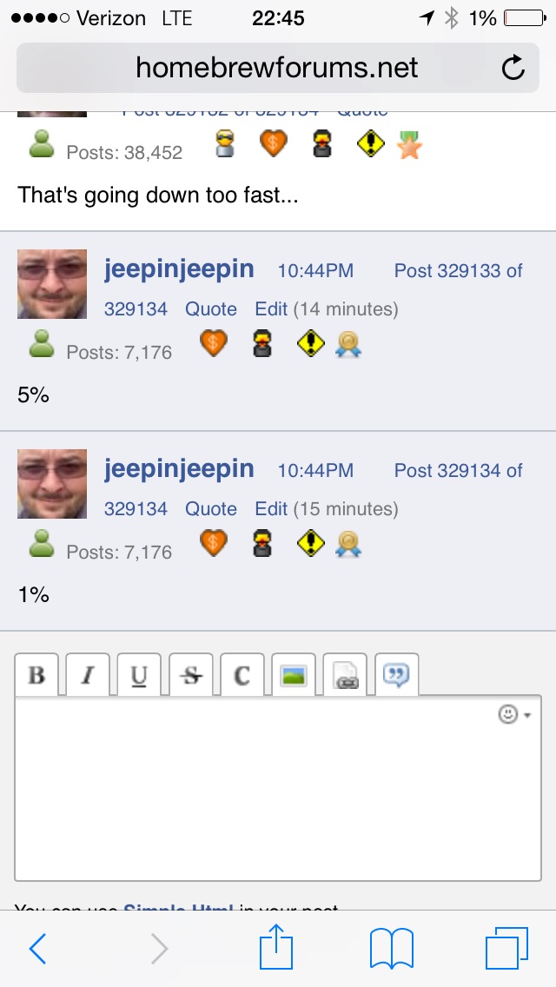Insert a quote with speech-bubble icon
The image size is (556, 987).
coord(397,675)
